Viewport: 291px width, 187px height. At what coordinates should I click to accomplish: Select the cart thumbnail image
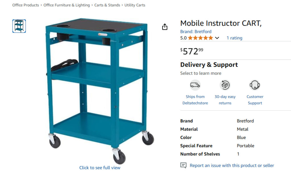[19, 26]
